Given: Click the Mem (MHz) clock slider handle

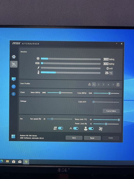Looking at the screenshot, I should 60,93.
